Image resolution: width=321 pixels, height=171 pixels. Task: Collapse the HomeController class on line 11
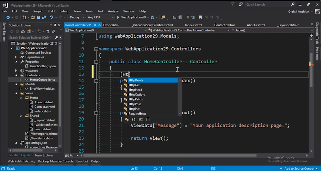click(x=96, y=62)
